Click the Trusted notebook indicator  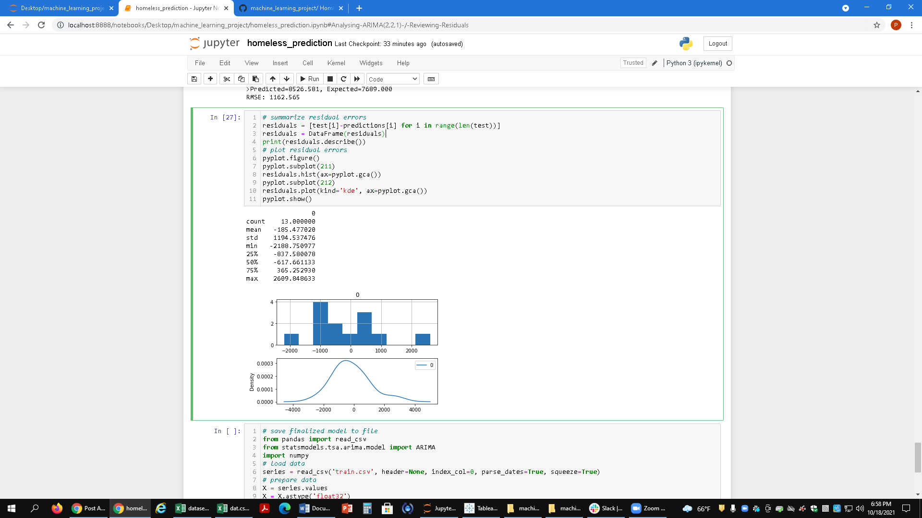(633, 63)
